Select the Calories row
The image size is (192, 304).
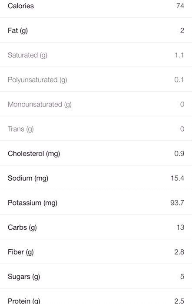pyautogui.click(x=96, y=9)
